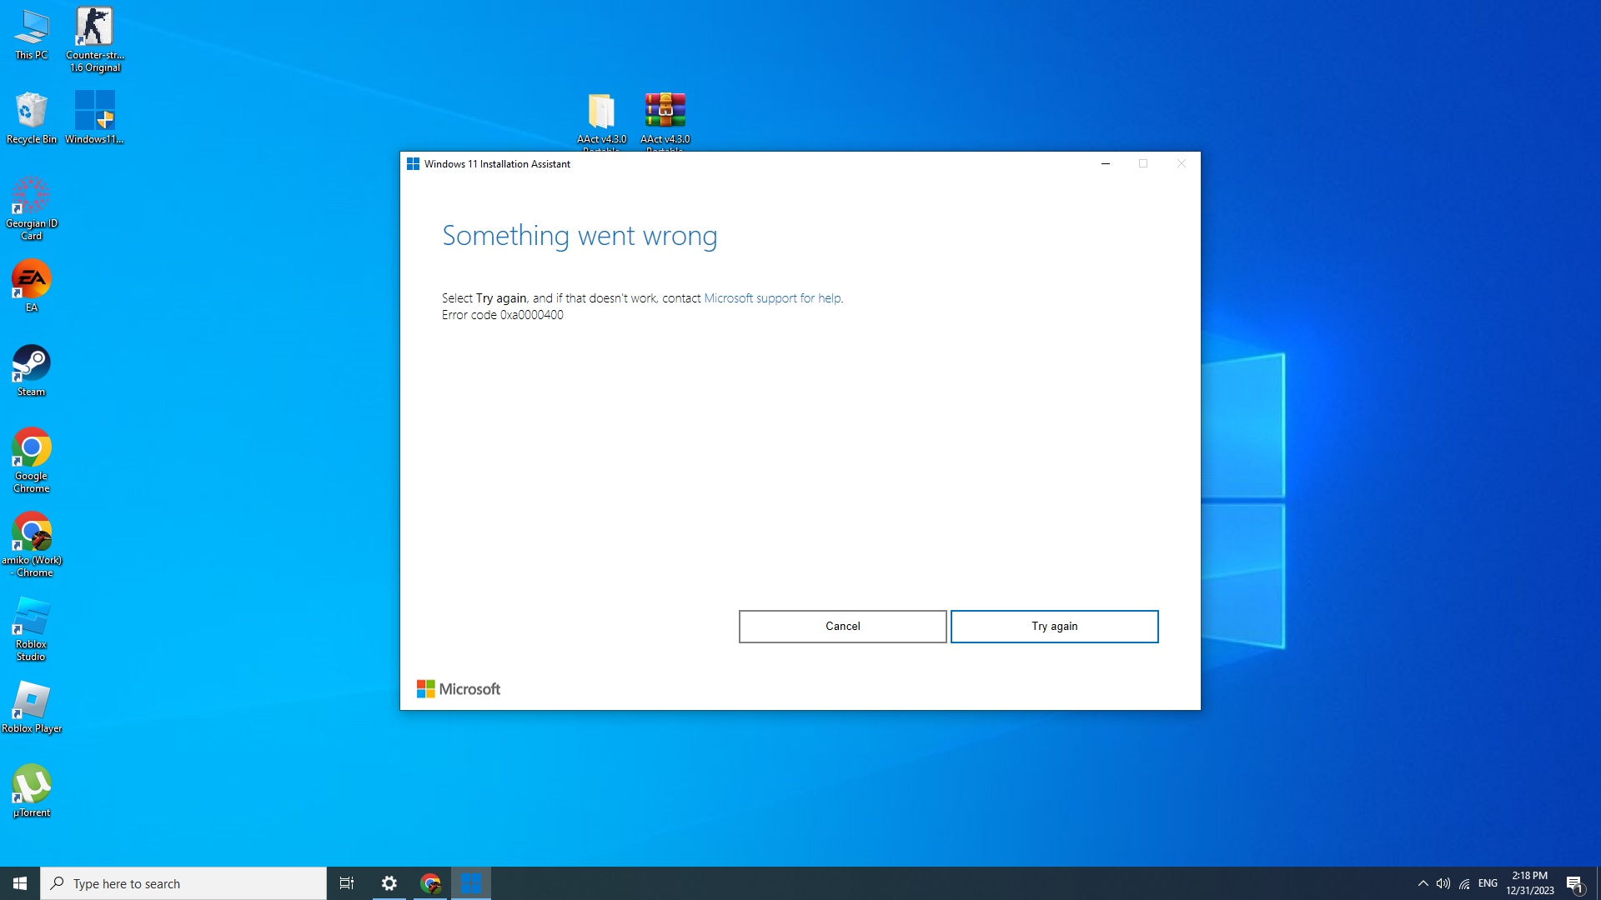Switch input language via ENG indicator
This screenshot has width=1601, height=900.
point(1488,883)
